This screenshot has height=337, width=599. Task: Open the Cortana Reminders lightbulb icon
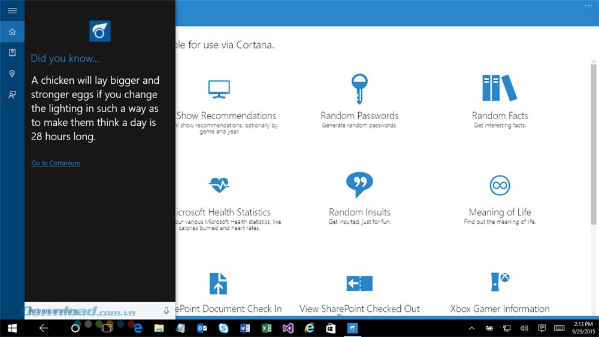pyautogui.click(x=12, y=74)
